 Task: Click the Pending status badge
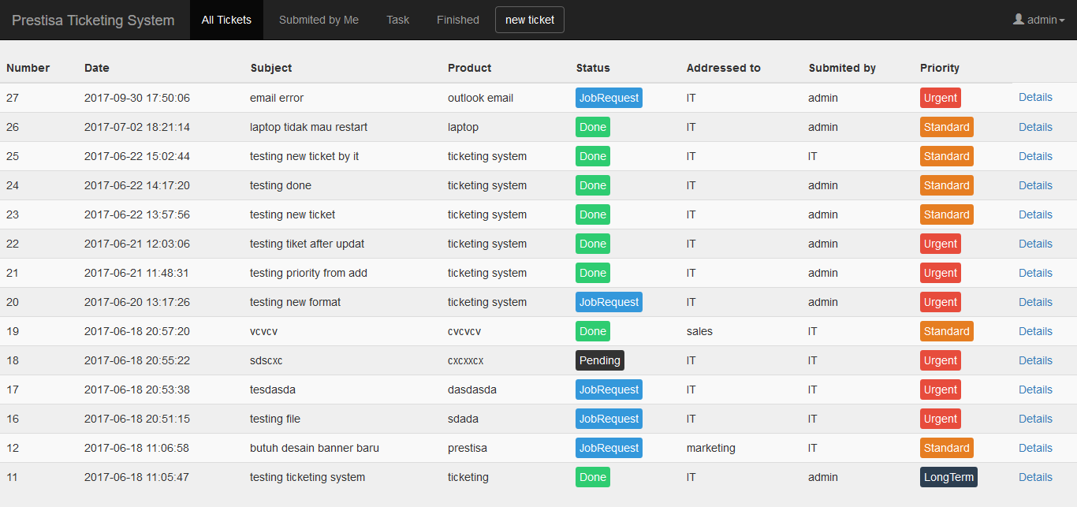point(600,360)
